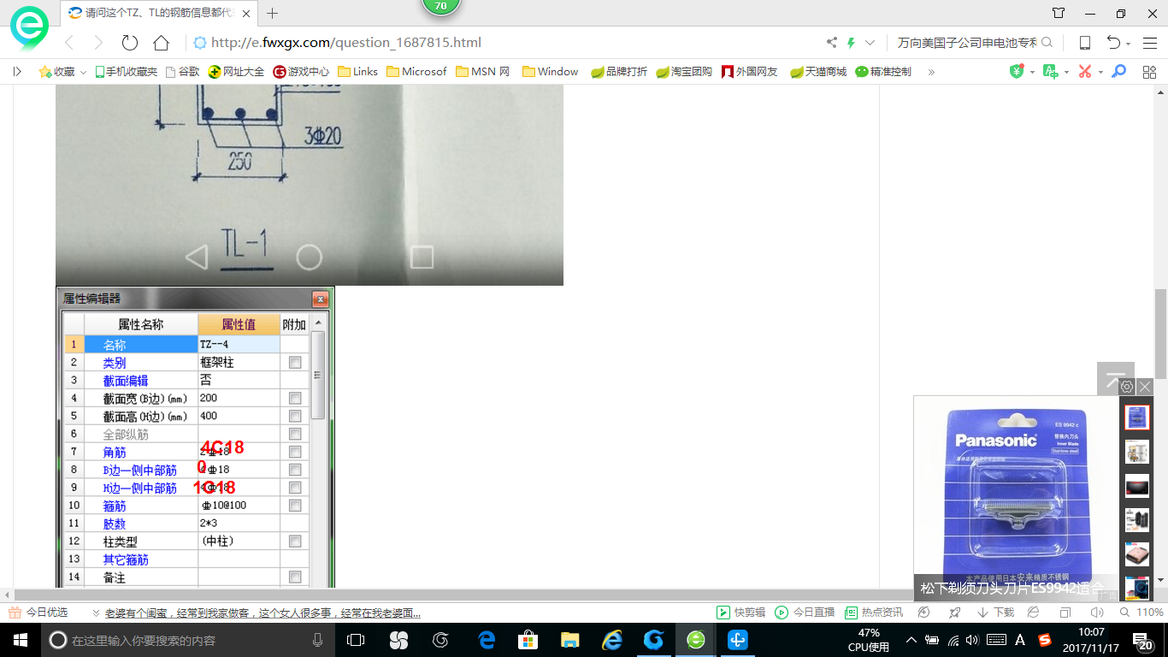Open 今日直播 in the status bar
1168x657 pixels.
click(805, 613)
